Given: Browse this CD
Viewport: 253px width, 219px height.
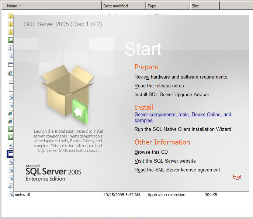Looking at the screenshot, I should (x=151, y=152).
